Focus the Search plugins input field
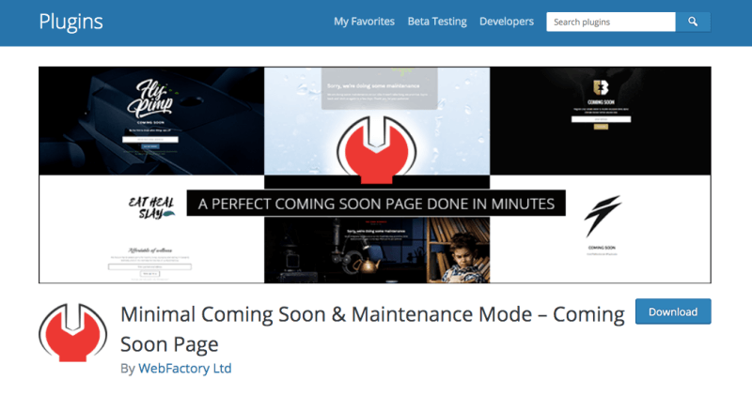The width and height of the screenshot is (752, 395). 610,22
